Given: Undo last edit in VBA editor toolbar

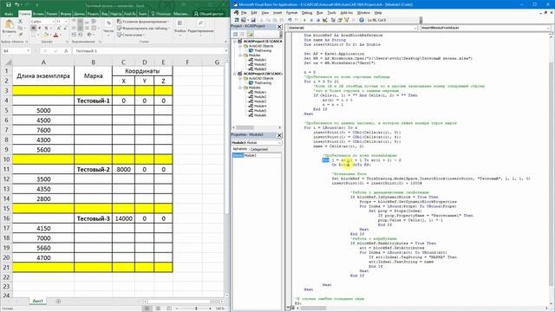Looking at the screenshot, I should point(290,20).
